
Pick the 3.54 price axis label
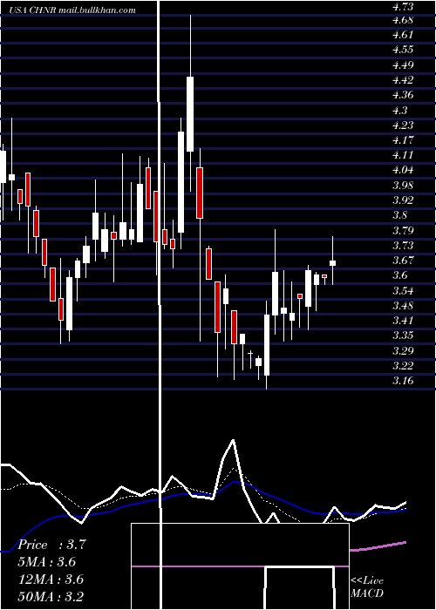(x=402, y=291)
